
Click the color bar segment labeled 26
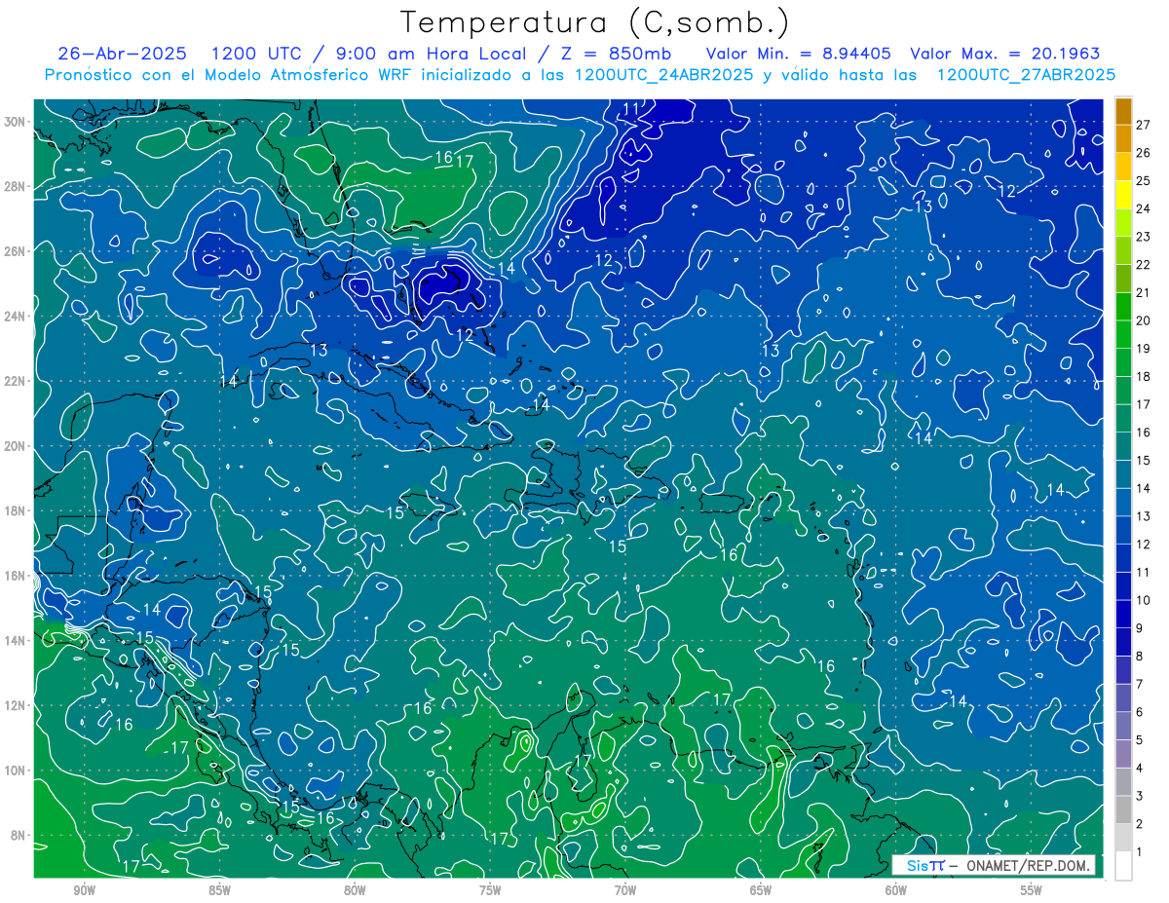(1123, 139)
